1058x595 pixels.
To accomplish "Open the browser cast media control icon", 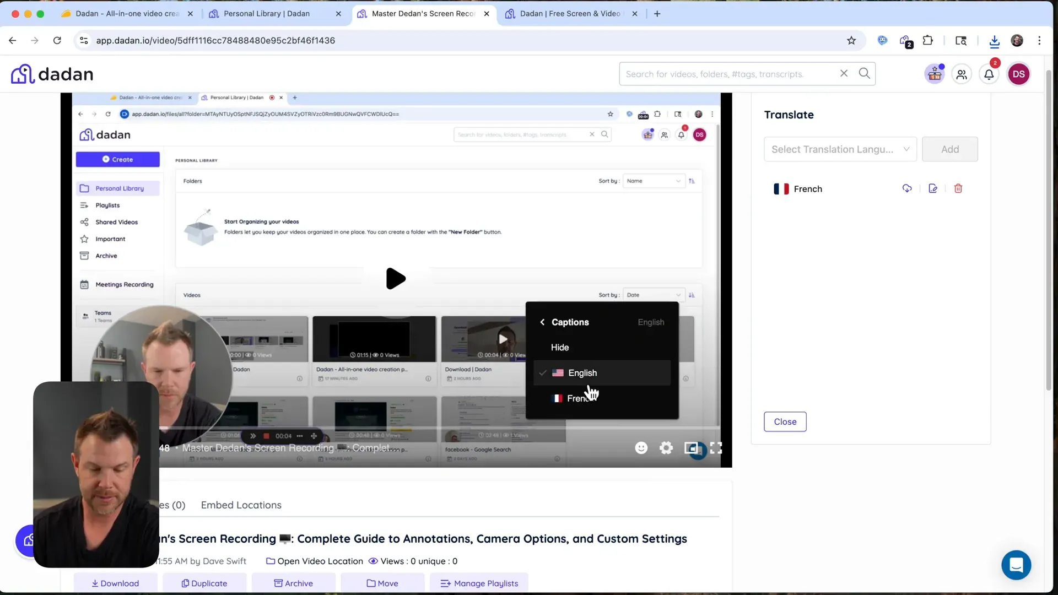I will (961, 40).
